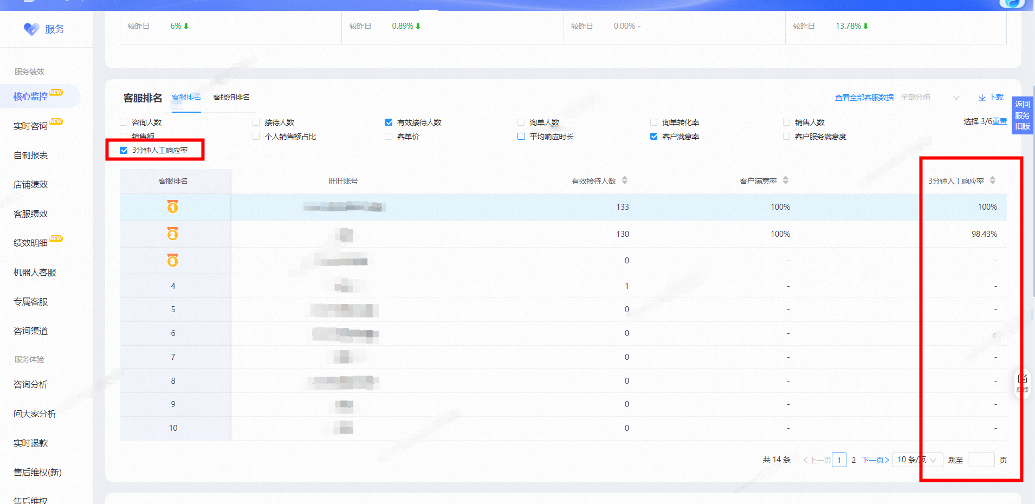Open 实时退款 in the sidebar
1035x504 pixels.
(31, 443)
